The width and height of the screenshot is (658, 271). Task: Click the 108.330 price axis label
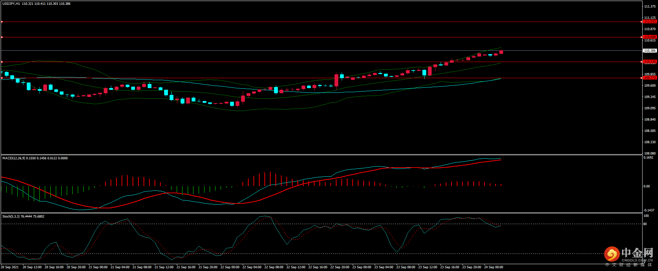point(650,142)
